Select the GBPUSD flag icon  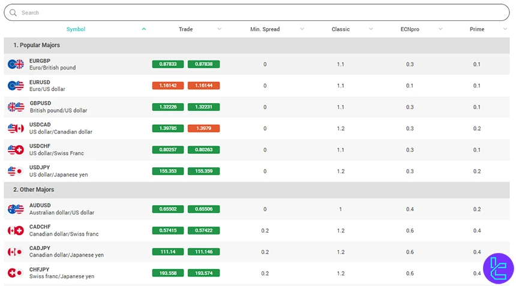[16, 107]
